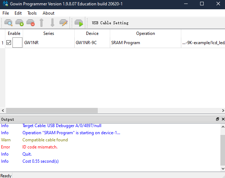
Task: Move device down with down arrow
Action: tap(53, 23)
